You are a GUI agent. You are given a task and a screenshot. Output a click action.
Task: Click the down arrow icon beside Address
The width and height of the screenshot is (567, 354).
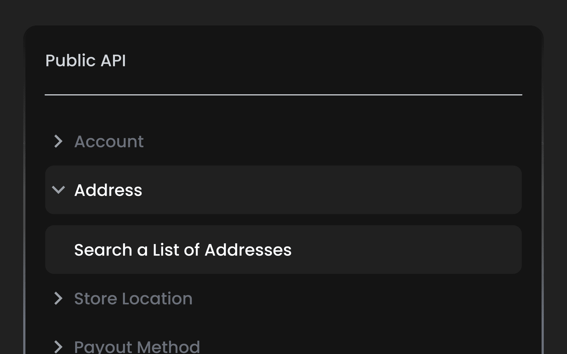click(58, 190)
